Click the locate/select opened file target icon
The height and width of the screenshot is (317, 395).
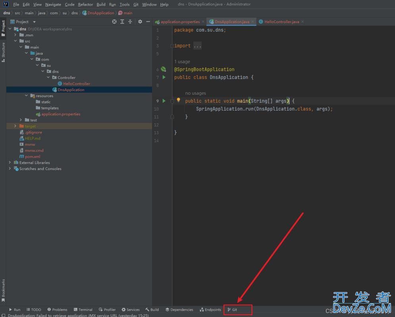click(114, 22)
